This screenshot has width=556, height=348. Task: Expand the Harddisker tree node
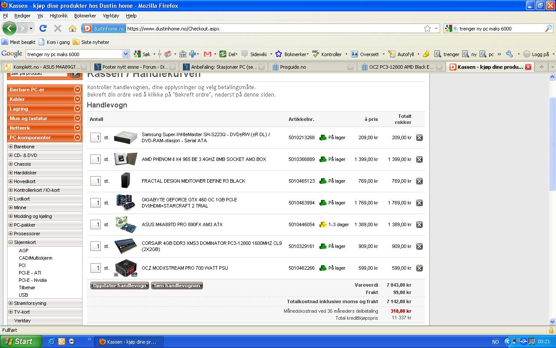11,173
